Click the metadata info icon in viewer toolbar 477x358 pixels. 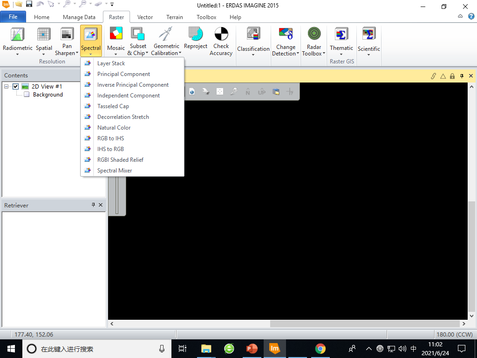191,91
